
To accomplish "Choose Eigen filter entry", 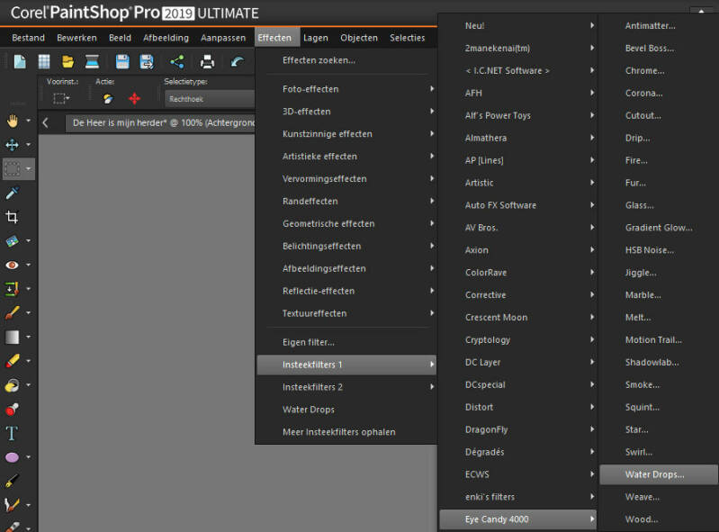I will (346, 342).
